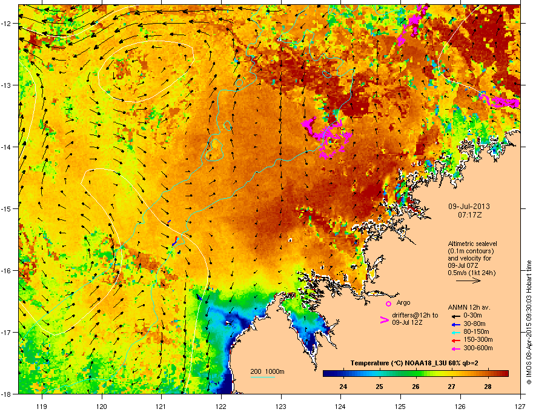Click the 09-Jul 12Z drifter text
Viewport: 533px width, 412px height.
(407, 322)
